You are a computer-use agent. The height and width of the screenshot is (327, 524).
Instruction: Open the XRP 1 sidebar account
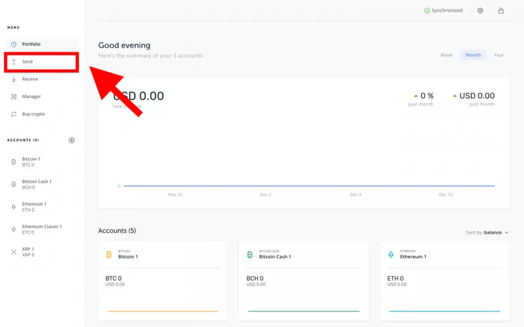tap(42, 252)
